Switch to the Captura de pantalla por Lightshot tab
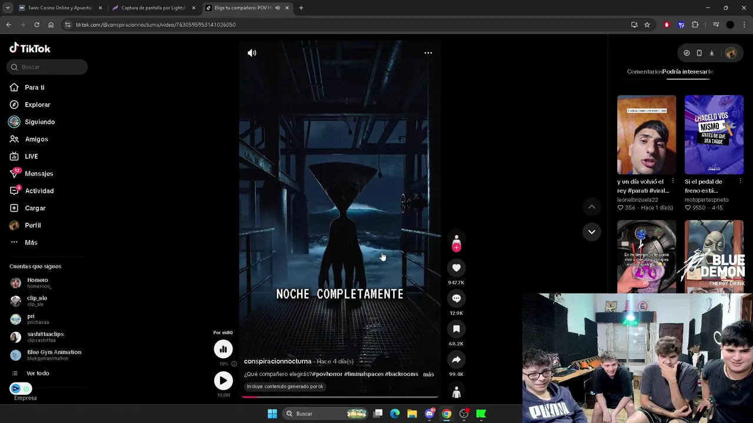Screen dimensions: 753x423 154,8
